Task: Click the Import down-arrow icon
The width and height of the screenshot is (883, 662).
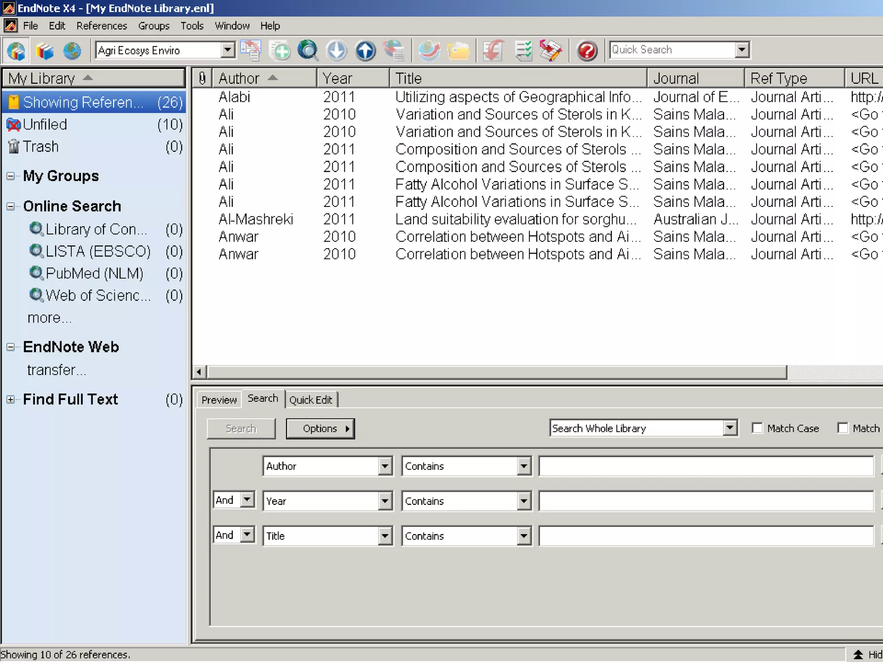Action: [336, 50]
